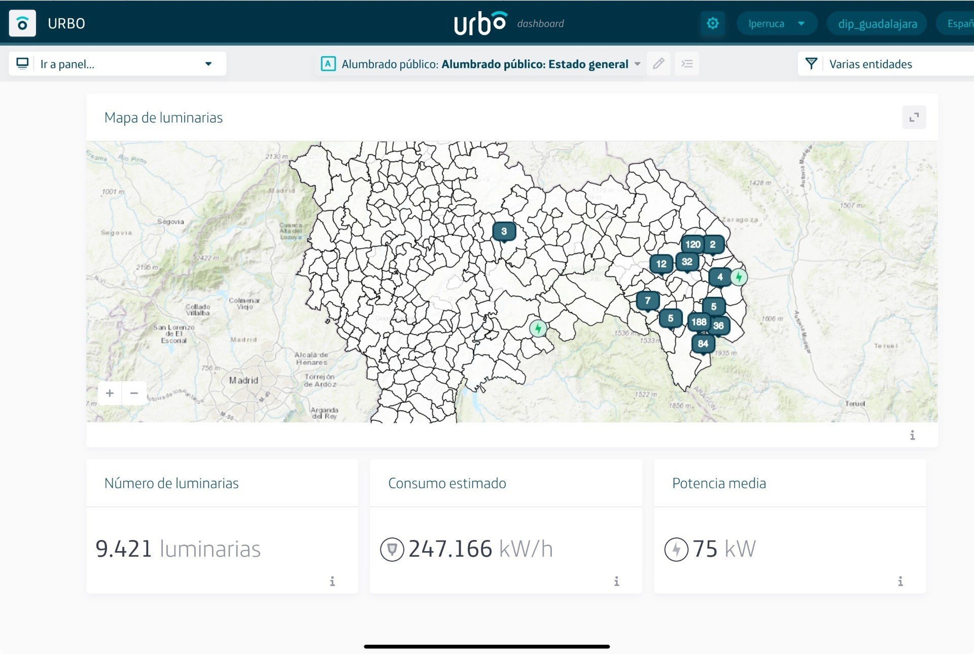Screen dimensions: 974x654
Task: Click the URBO logo home icon
Action: tap(22, 23)
